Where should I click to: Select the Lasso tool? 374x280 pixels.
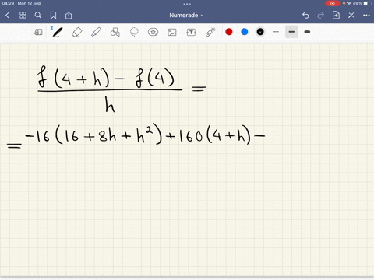[x=134, y=32]
